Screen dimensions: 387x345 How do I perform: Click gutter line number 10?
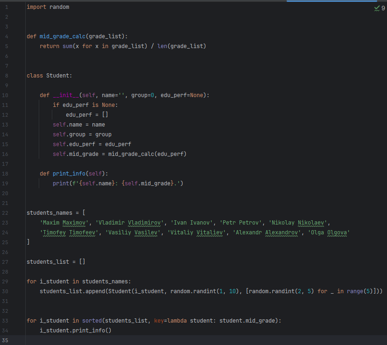pos(5,95)
